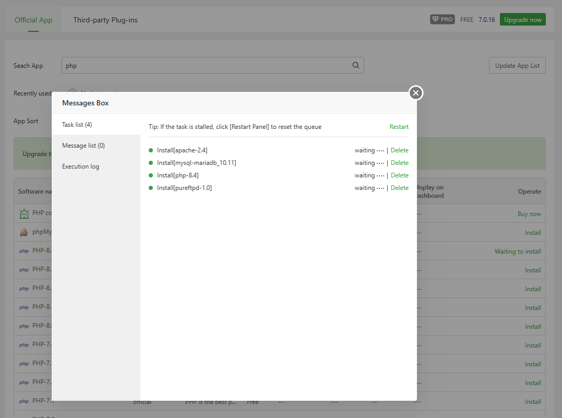Switch to Message list (0) tab

click(x=83, y=146)
